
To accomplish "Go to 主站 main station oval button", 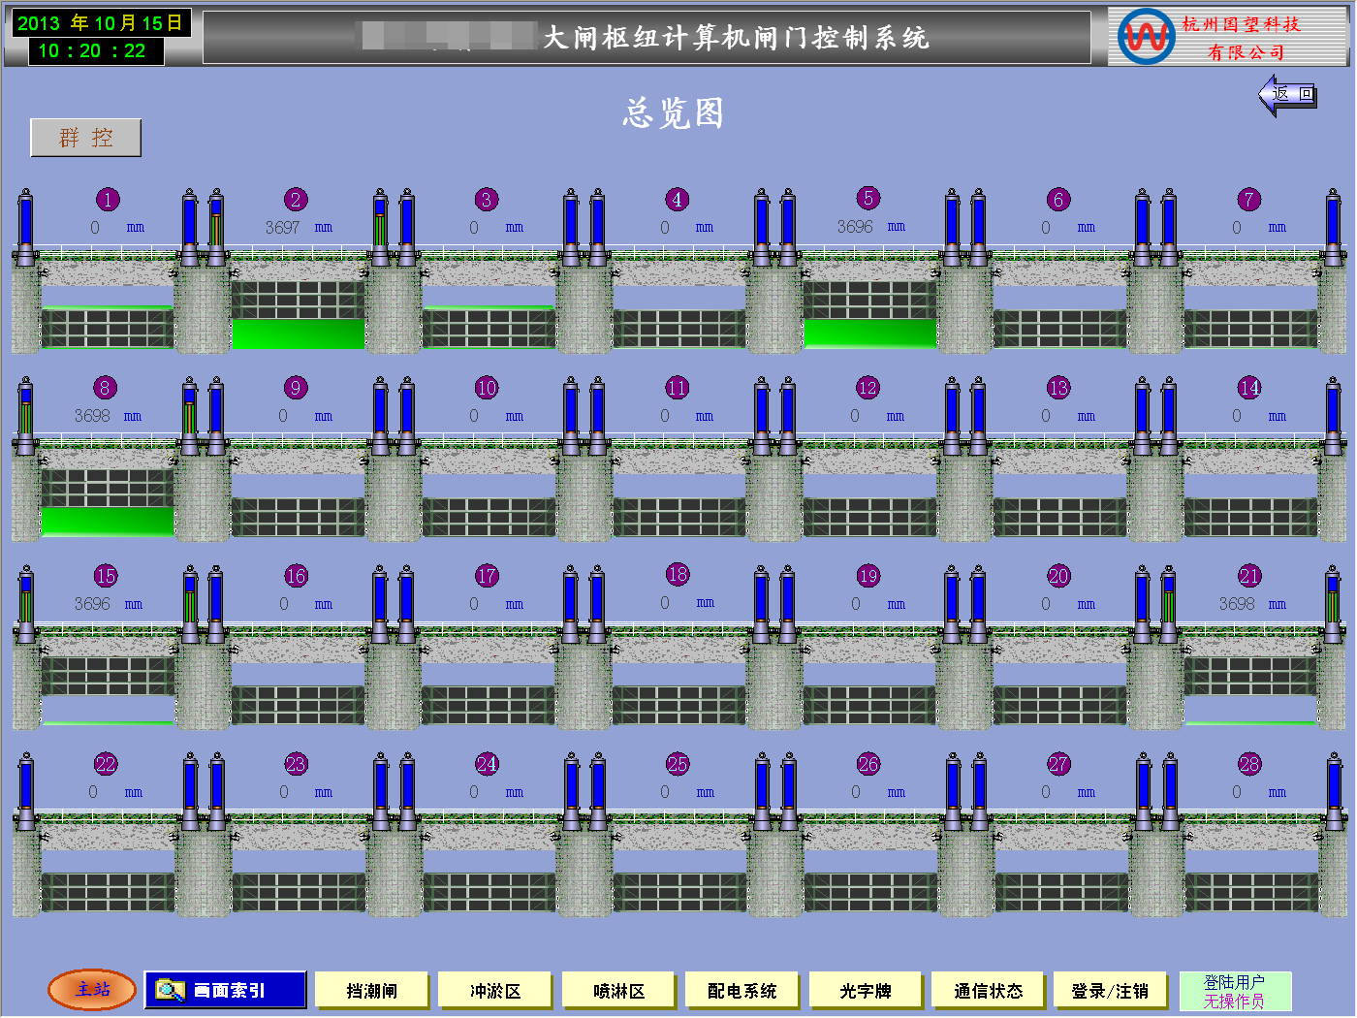I will click(x=93, y=990).
